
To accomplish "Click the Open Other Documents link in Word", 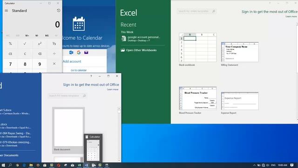I will coord(9,155).
